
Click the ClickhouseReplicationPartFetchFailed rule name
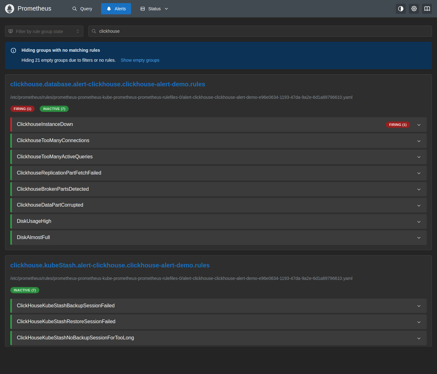coord(59,173)
